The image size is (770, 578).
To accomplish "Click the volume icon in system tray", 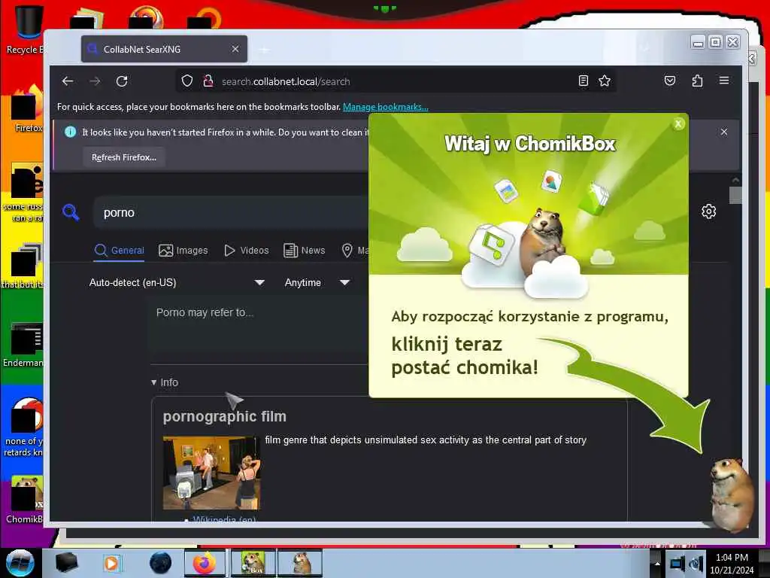I will pos(696,564).
